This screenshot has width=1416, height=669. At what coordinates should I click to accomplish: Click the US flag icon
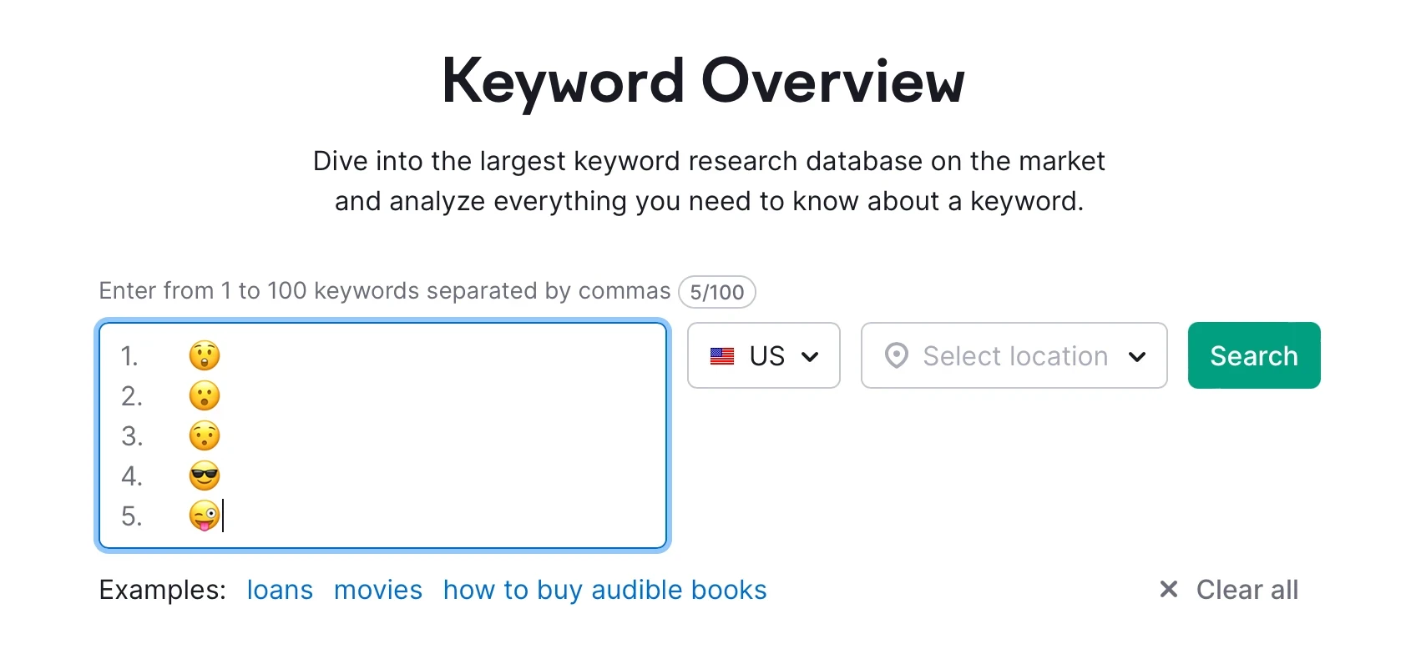[x=722, y=356]
